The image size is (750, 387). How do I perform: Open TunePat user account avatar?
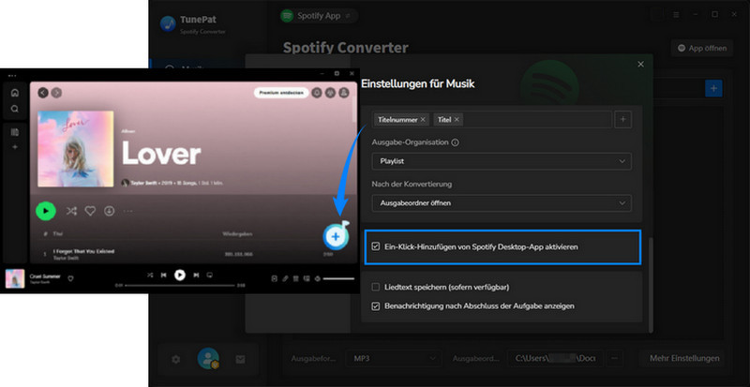tap(208, 359)
